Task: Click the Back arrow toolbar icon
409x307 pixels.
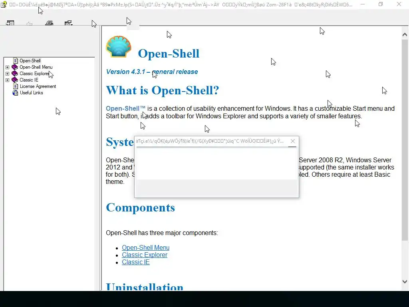Action: point(29,24)
